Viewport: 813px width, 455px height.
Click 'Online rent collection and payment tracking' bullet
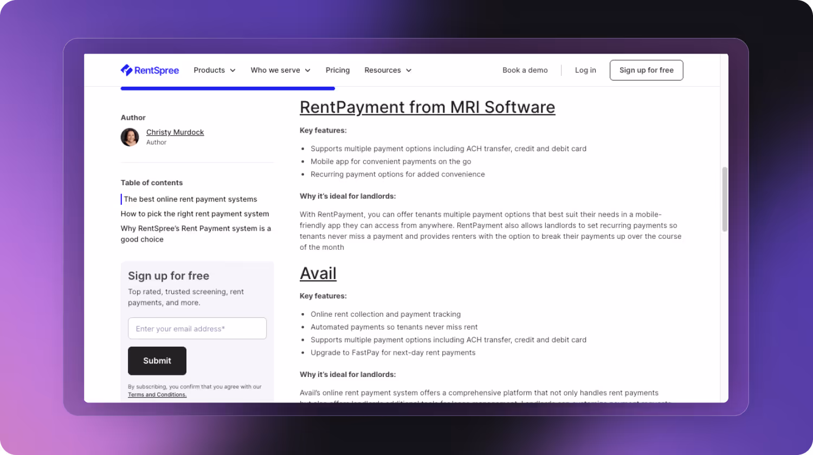[386, 314]
